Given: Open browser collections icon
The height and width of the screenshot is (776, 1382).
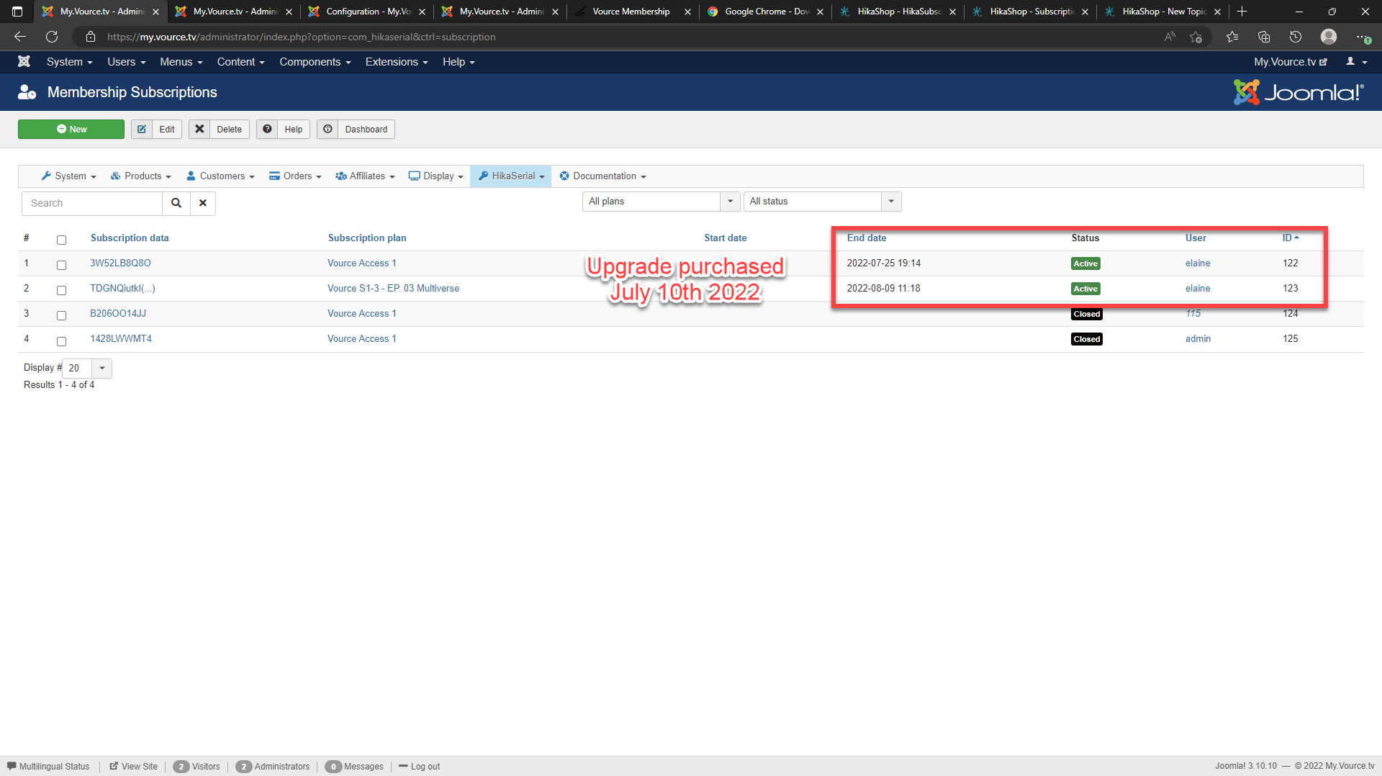Looking at the screenshot, I should [1264, 37].
